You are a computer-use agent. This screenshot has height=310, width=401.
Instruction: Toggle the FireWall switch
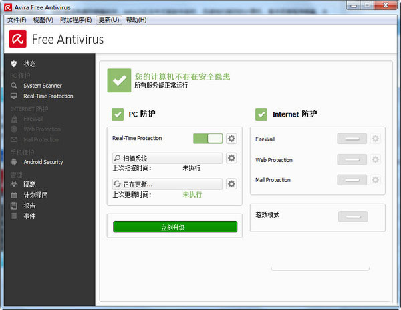click(352, 139)
